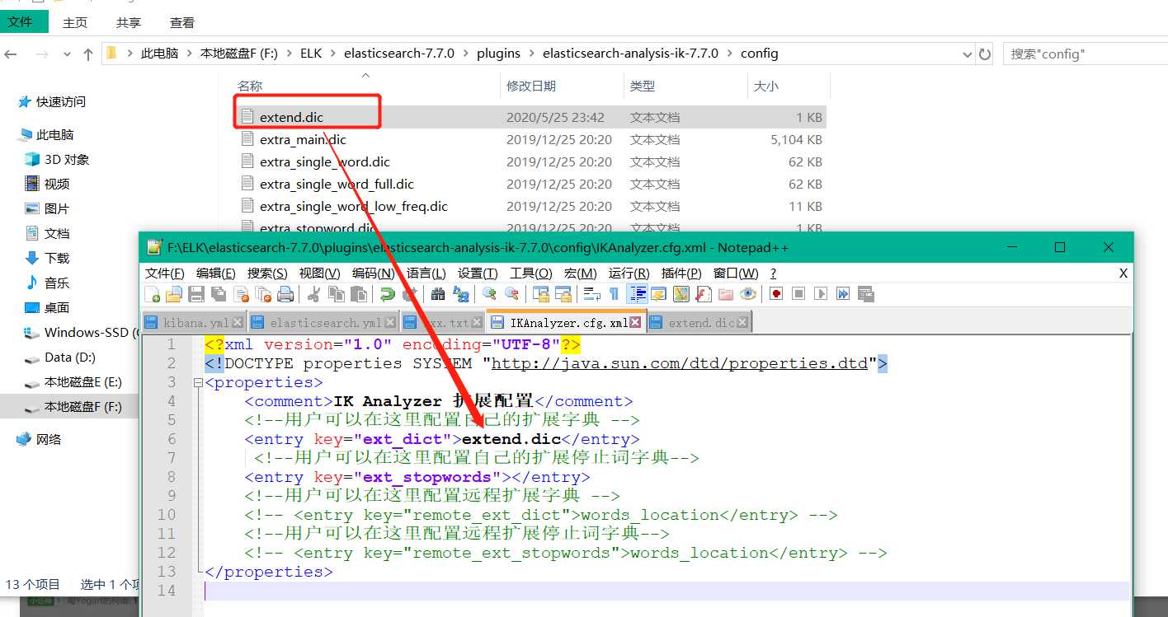Screen dimensions: 1168x617
Task: Click Explorer back navigation arrow
Action: [x=11, y=54]
